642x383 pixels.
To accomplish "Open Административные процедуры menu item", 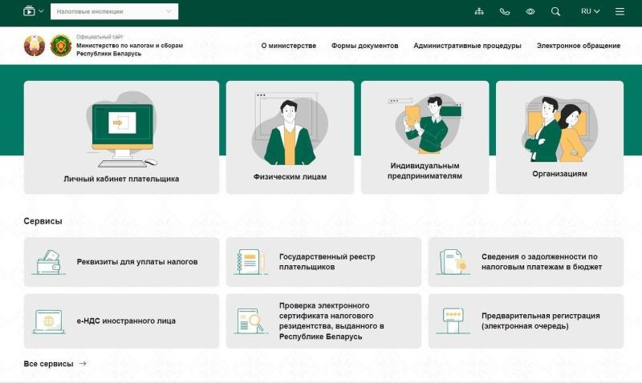I will [x=467, y=46].
